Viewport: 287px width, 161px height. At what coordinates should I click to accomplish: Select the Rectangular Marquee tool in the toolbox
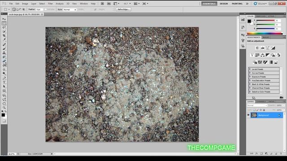4,23
